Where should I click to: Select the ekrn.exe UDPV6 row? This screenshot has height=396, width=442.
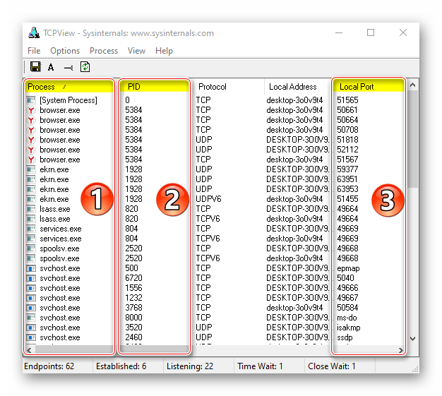click(214, 199)
